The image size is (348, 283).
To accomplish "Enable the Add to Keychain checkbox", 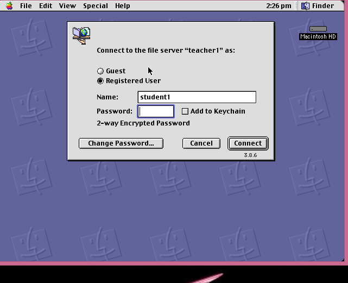I will (x=185, y=111).
